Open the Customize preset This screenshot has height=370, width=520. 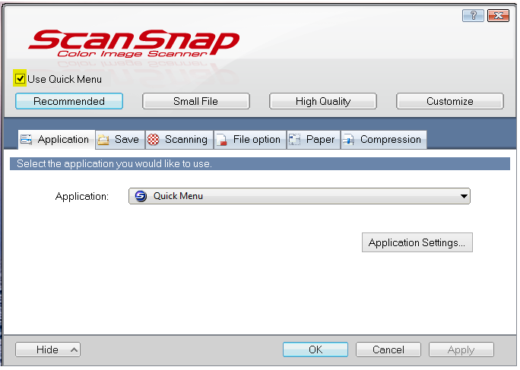[450, 101]
